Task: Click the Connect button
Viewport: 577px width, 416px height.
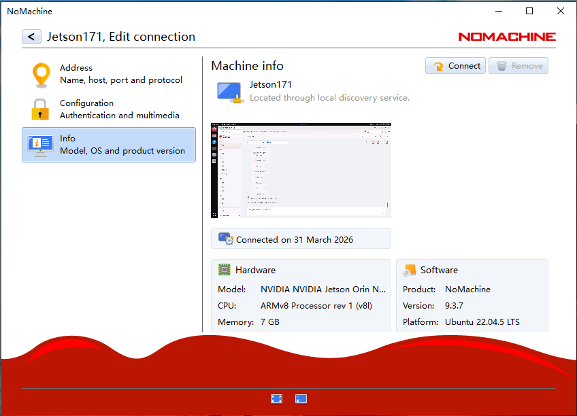Action: click(x=456, y=66)
